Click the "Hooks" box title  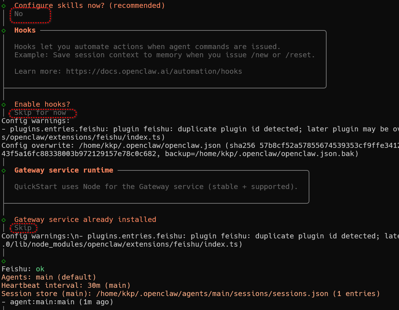coord(25,30)
